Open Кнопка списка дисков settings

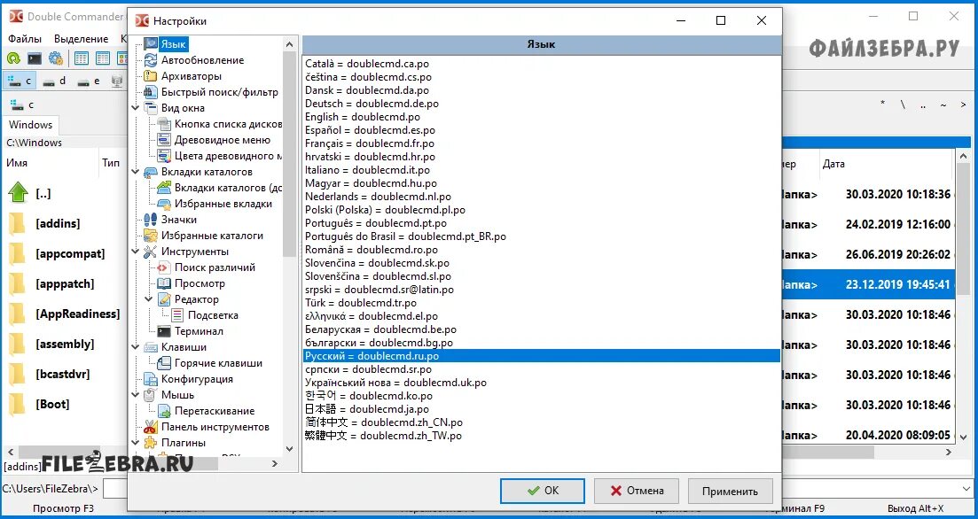228,124
